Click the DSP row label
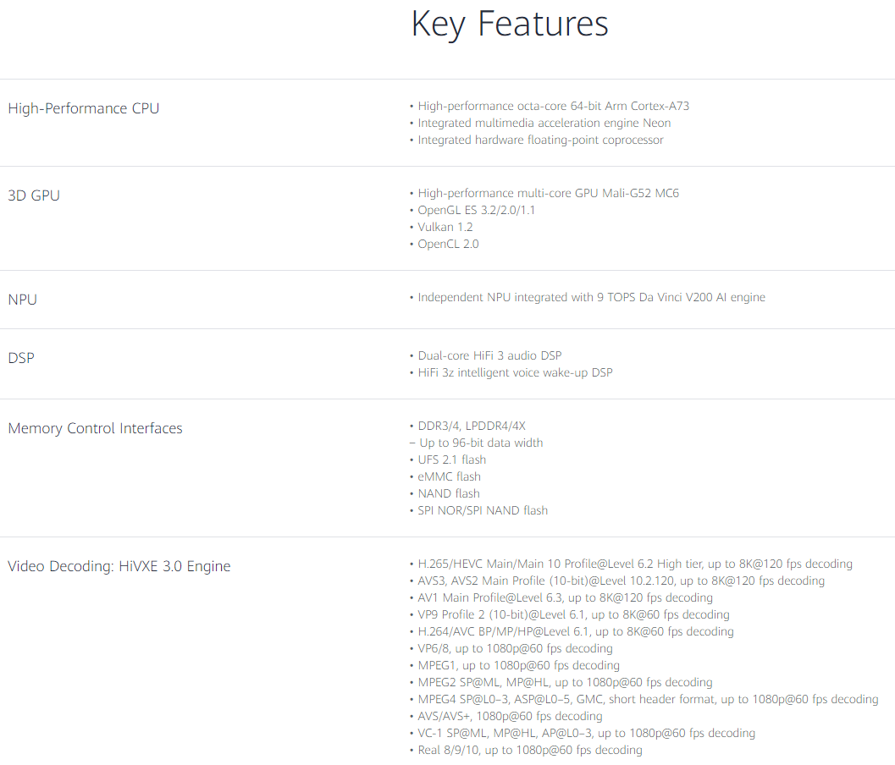 coord(21,358)
